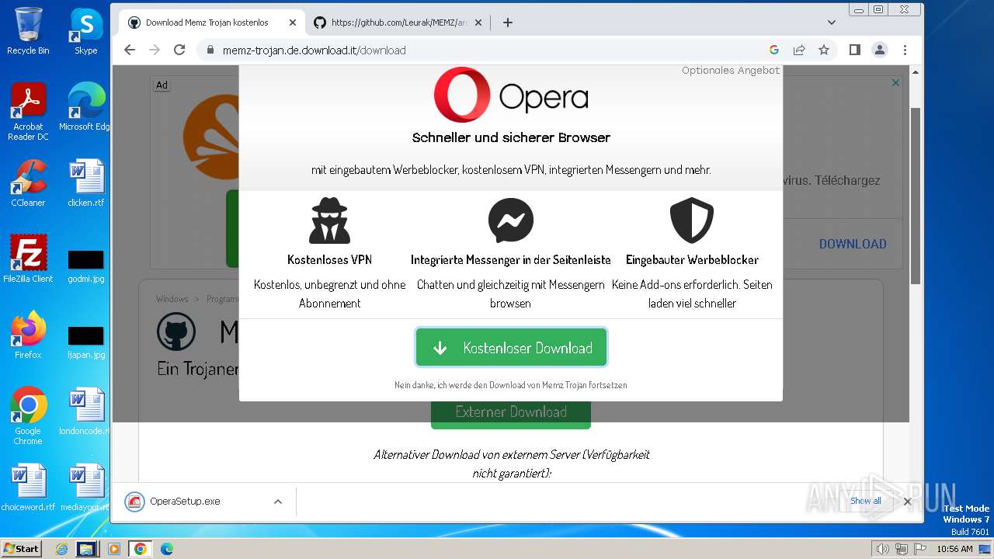Click the taskbar clock showing 10:56 AM
Viewport: 994px width, 559px height.
[954, 549]
